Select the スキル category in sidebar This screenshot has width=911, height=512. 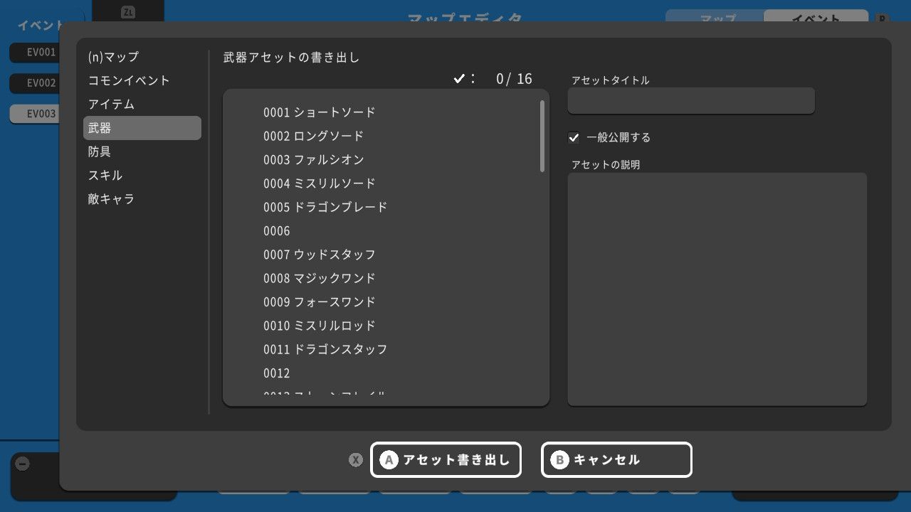point(108,175)
